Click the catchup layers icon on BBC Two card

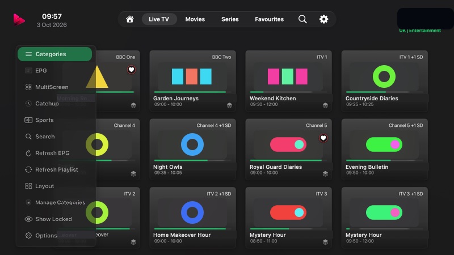click(229, 105)
